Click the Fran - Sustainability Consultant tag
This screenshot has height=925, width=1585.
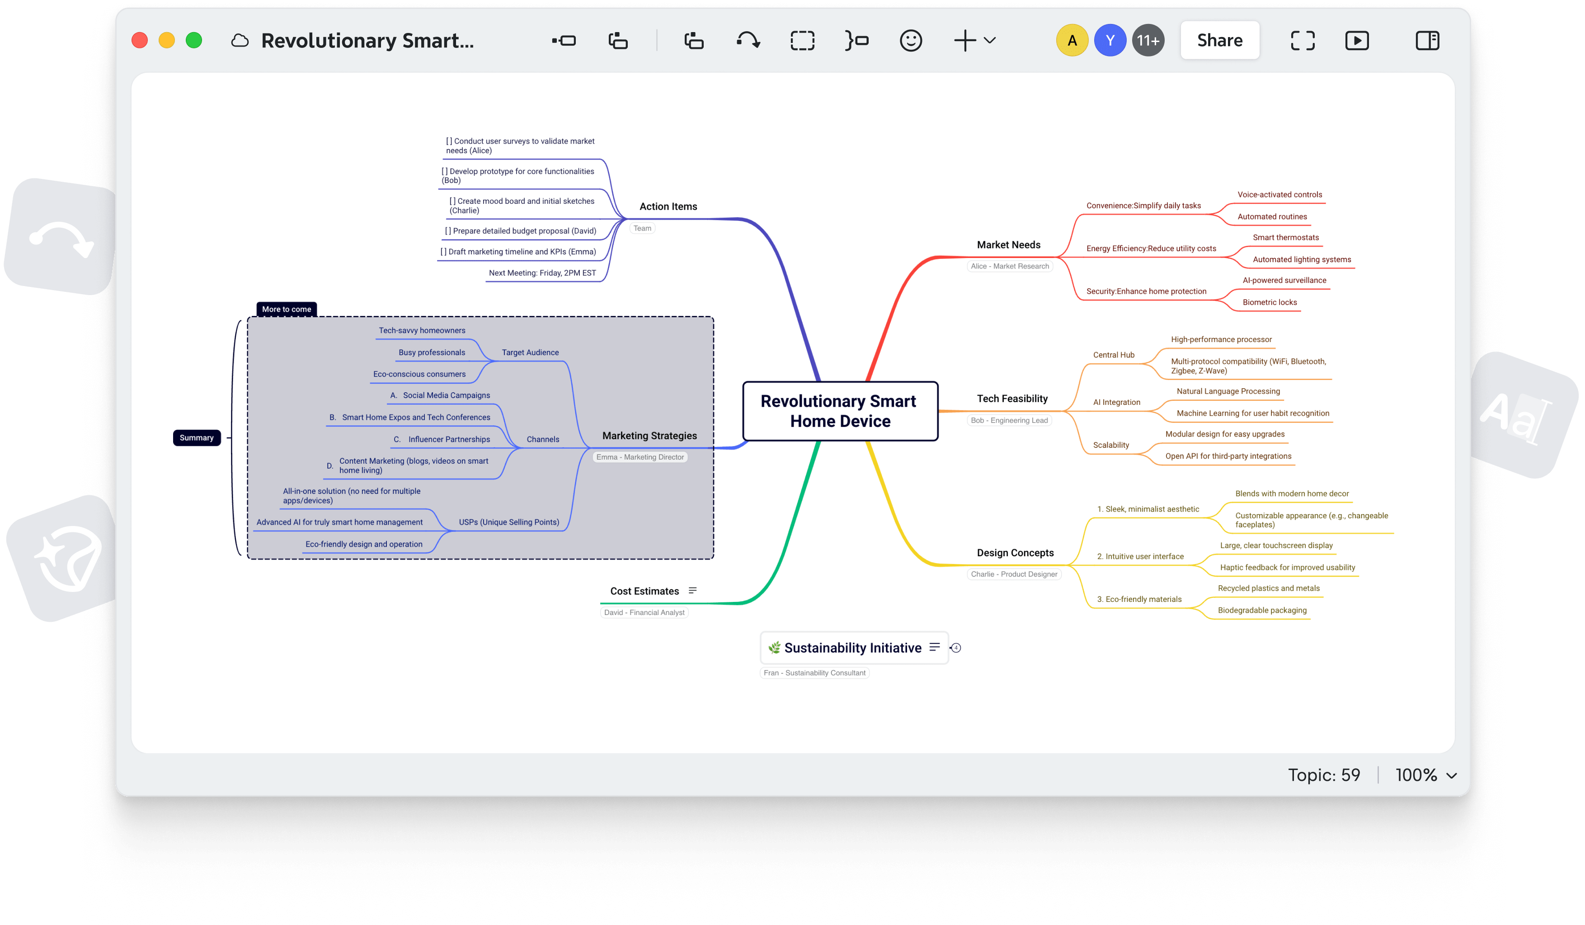click(814, 672)
